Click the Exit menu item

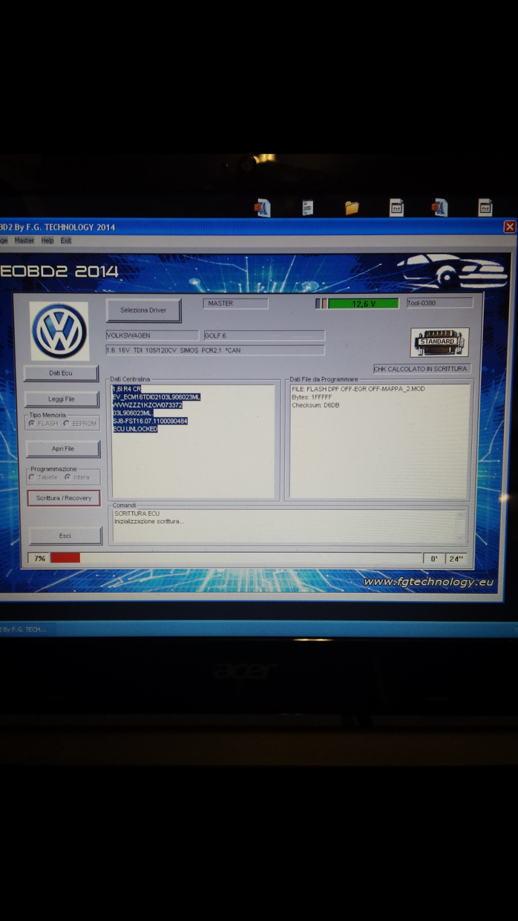pyautogui.click(x=66, y=241)
